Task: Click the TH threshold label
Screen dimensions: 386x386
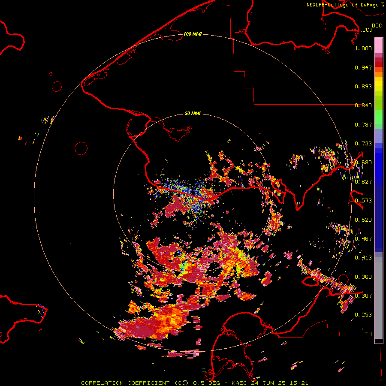Action: [x=368, y=334]
